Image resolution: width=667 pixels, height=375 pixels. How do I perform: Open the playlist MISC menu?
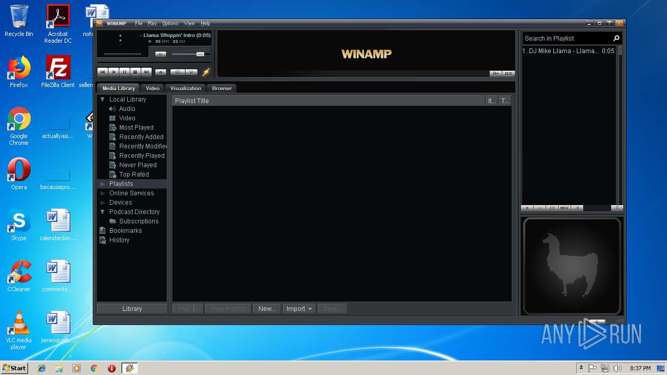565,208
